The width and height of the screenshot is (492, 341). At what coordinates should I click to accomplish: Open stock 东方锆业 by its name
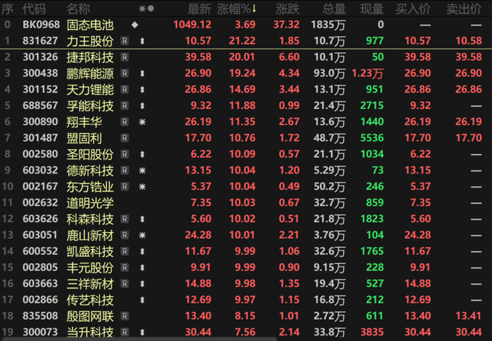(90, 187)
